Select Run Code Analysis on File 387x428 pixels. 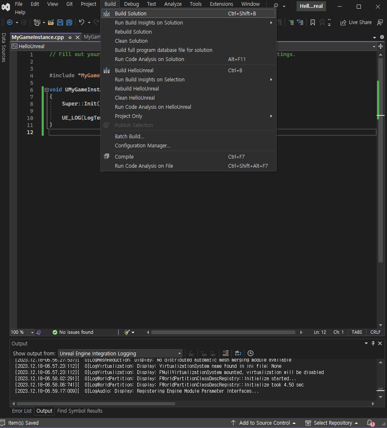(x=188, y=166)
